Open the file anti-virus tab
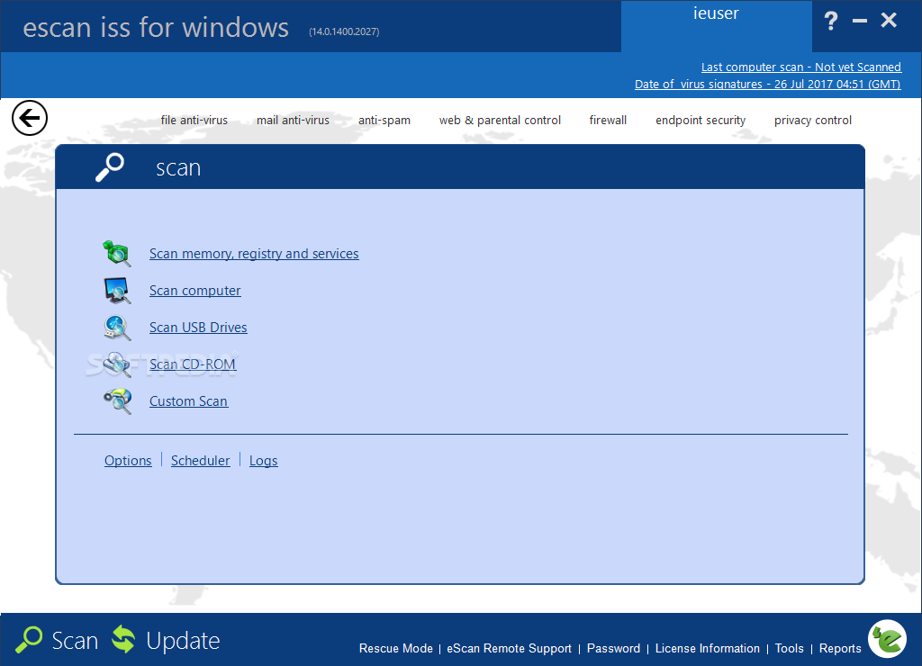Screen dimensions: 922x666 (x=194, y=120)
